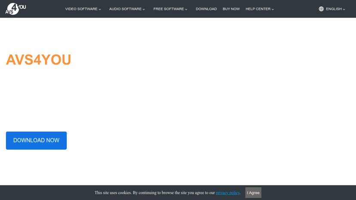Open the privacy policy link

coord(228,193)
